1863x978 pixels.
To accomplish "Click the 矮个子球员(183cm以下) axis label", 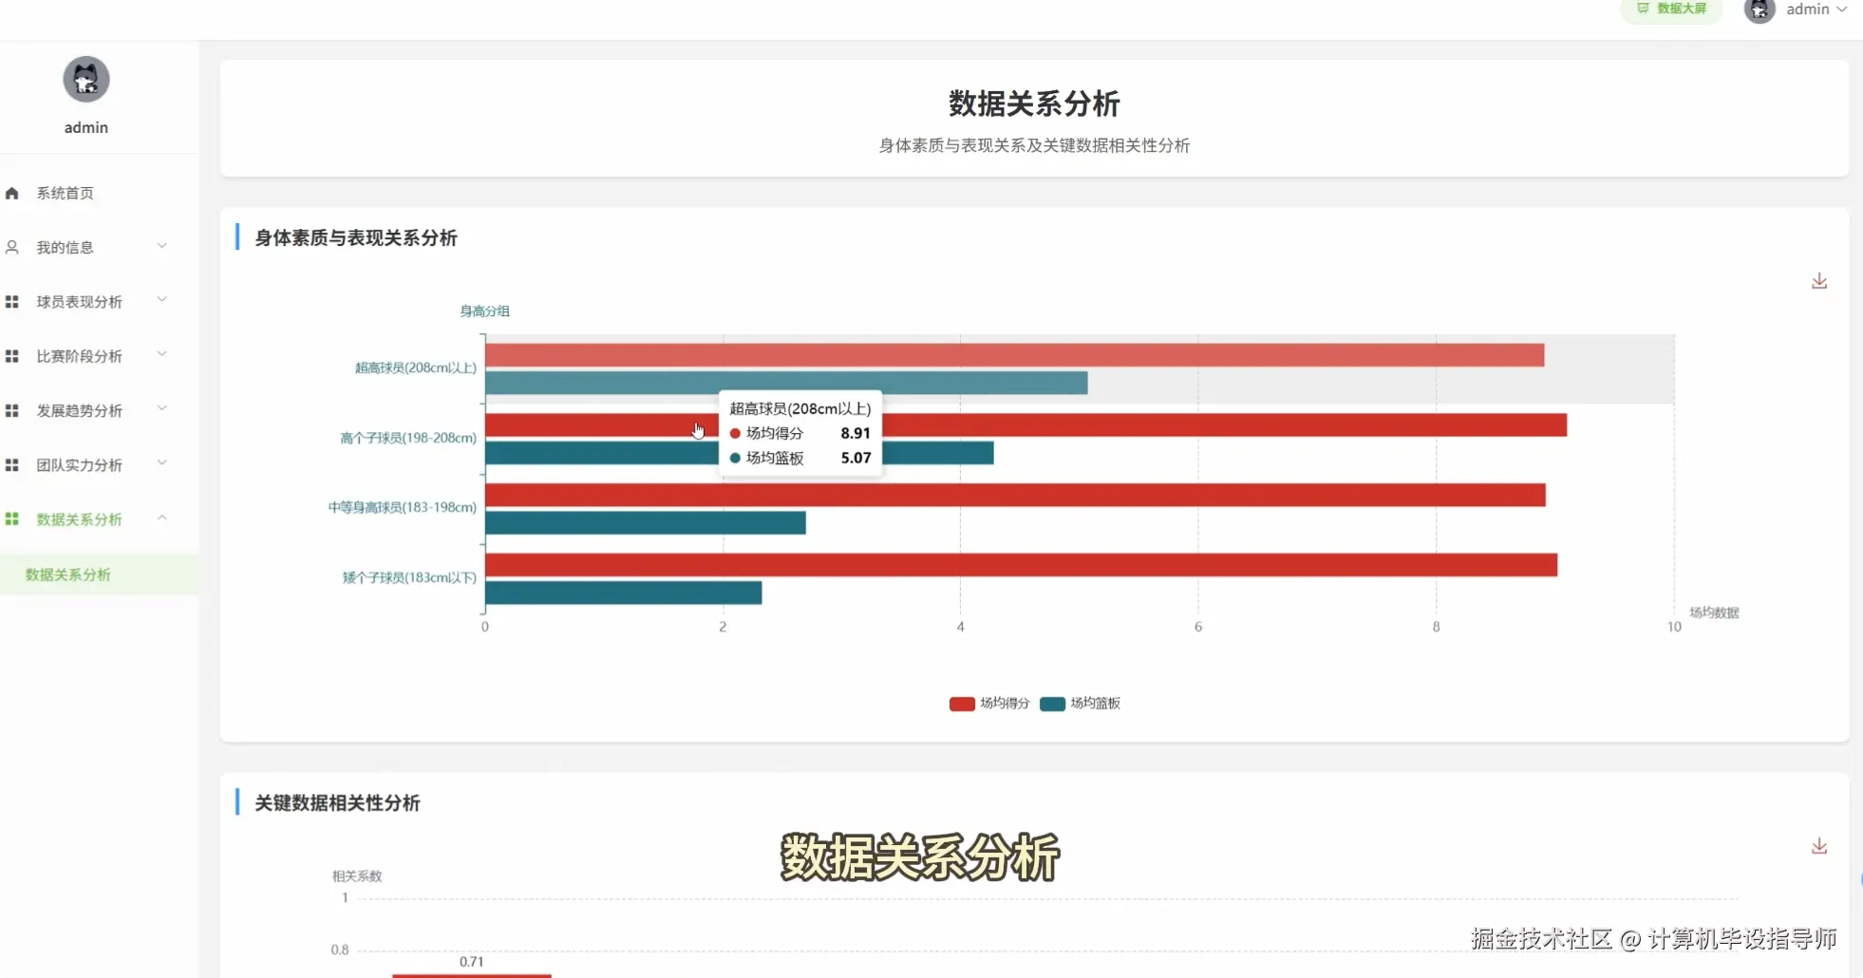I will pos(409,577).
